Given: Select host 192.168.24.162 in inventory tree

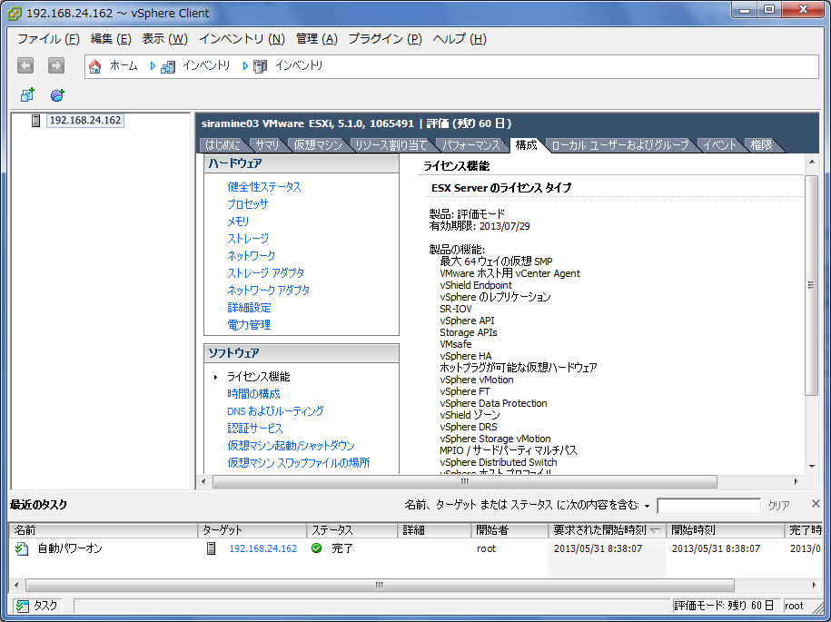Looking at the screenshot, I should pyautogui.click(x=85, y=120).
